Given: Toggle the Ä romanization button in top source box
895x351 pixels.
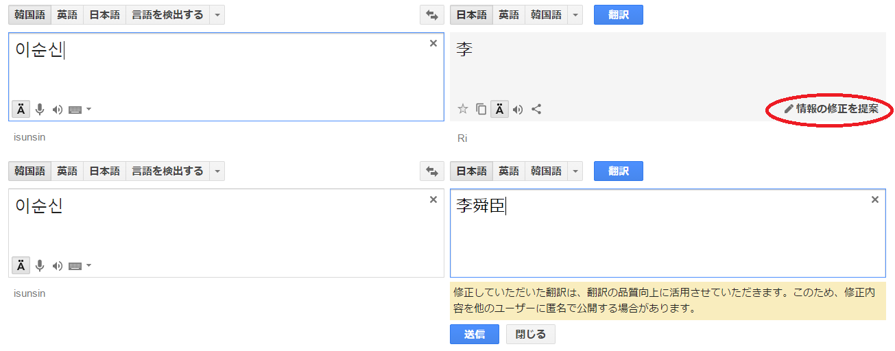Looking at the screenshot, I should [21, 109].
